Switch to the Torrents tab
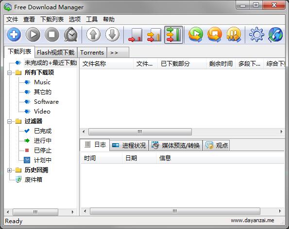 click(92, 53)
